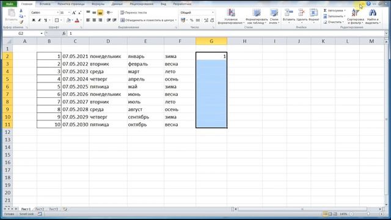The image size is (391, 220).
Task: Toggle highlighted bottom align button
Action: pos(100,12)
